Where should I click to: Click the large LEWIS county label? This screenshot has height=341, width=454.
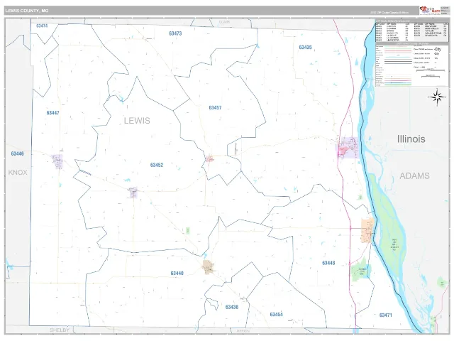[137, 120]
